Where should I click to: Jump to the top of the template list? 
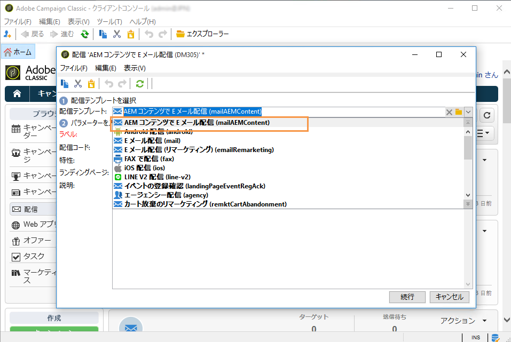[x=468, y=123]
